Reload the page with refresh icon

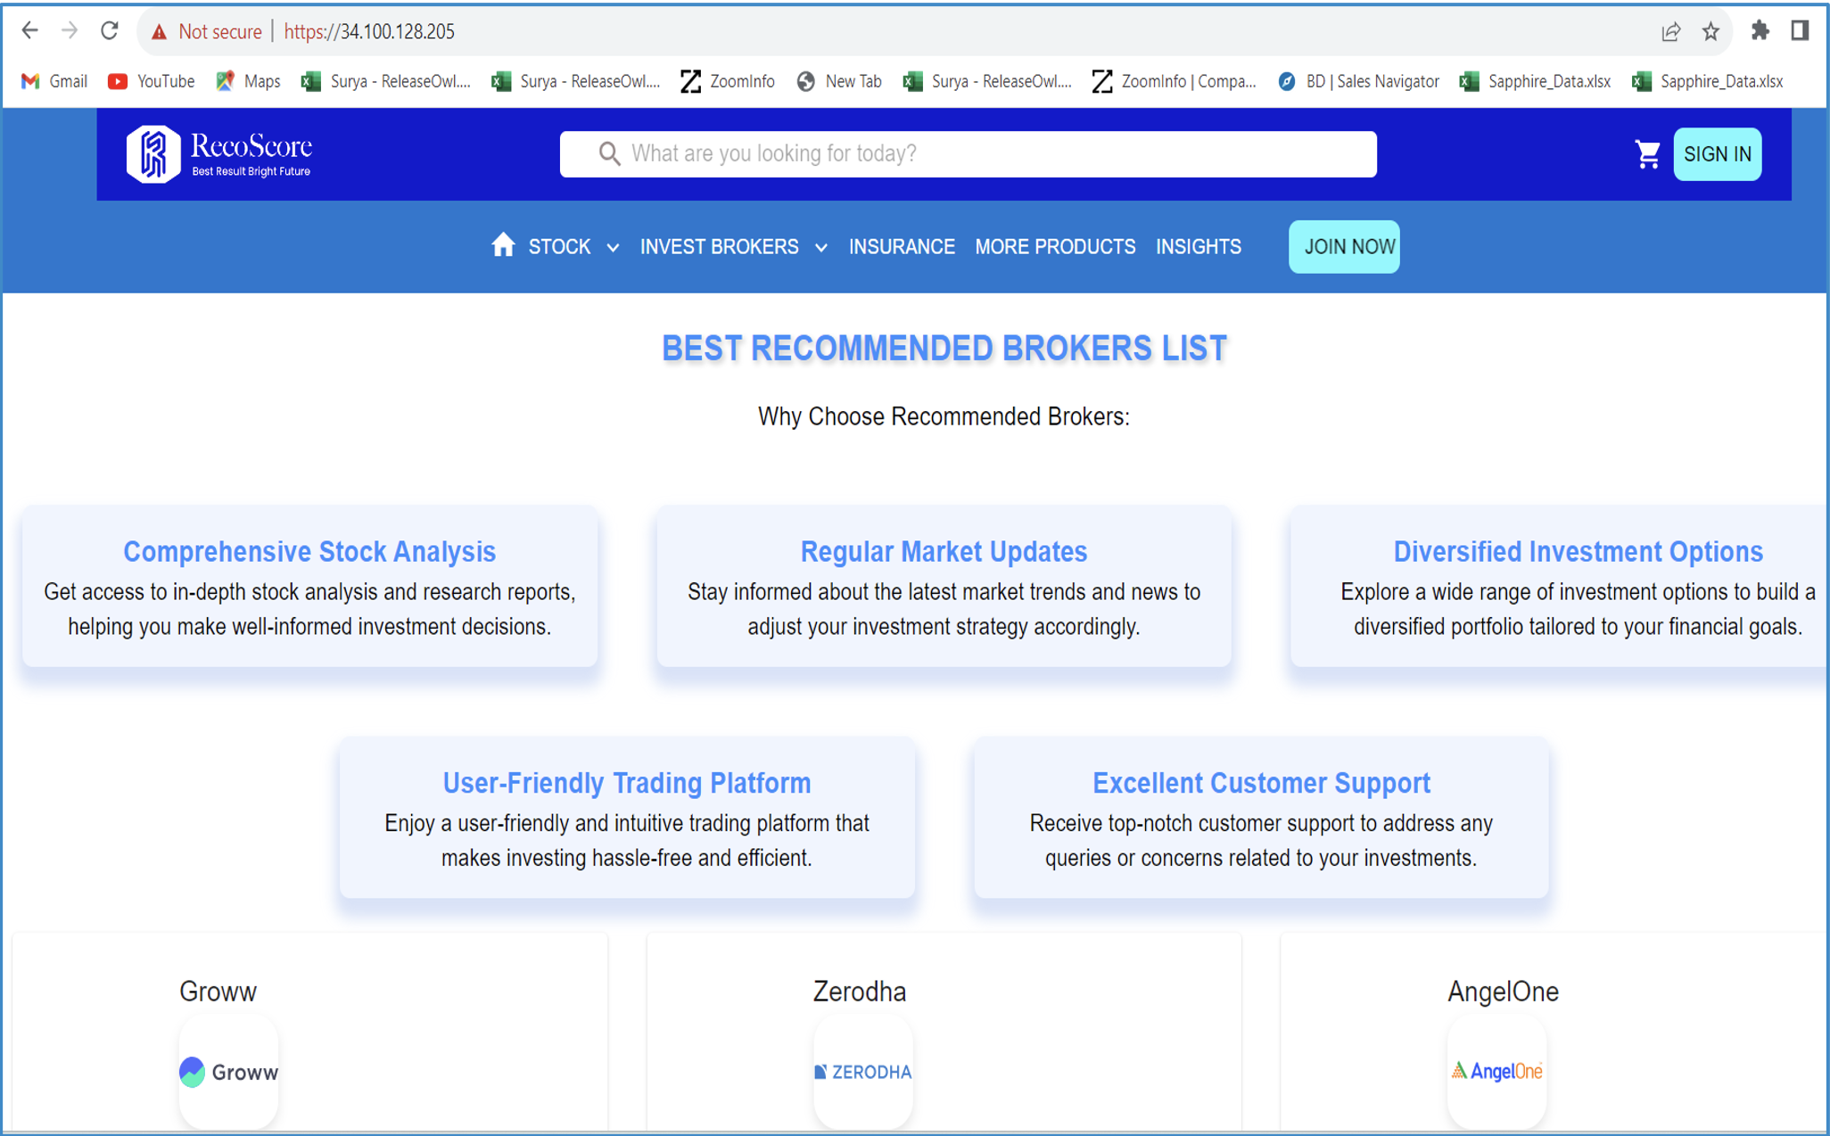click(x=110, y=31)
